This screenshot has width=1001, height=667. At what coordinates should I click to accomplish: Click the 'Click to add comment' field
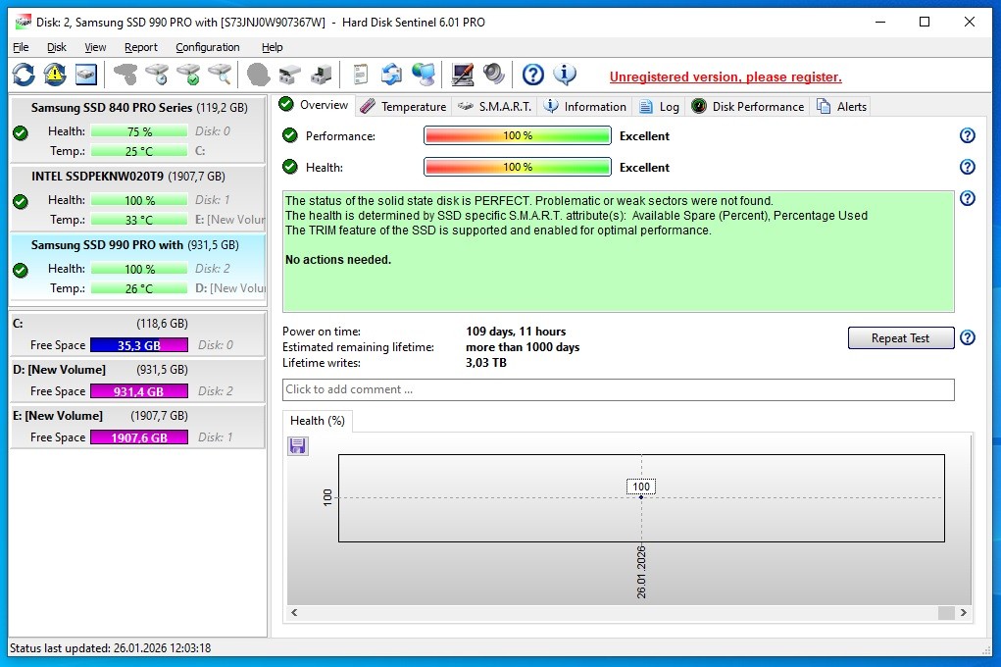point(618,389)
